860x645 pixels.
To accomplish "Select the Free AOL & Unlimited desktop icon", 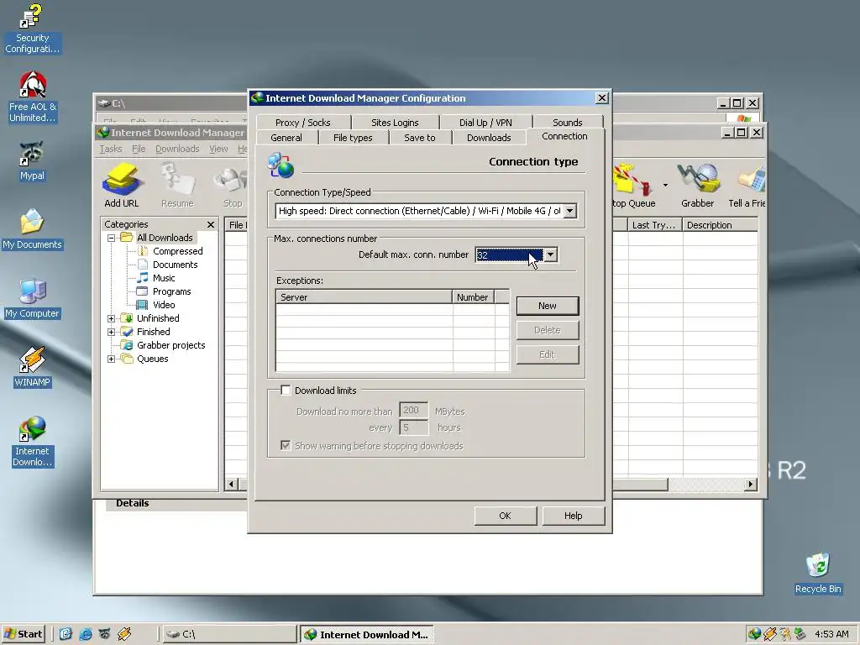I will [x=33, y=97].
